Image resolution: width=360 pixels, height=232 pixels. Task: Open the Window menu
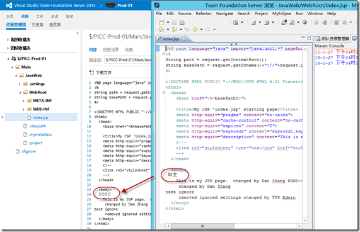coord(315,13)
